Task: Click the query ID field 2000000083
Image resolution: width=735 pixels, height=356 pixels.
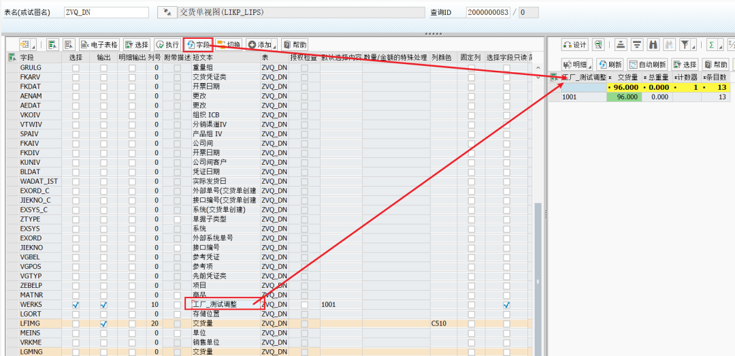Action: [487, 13]
